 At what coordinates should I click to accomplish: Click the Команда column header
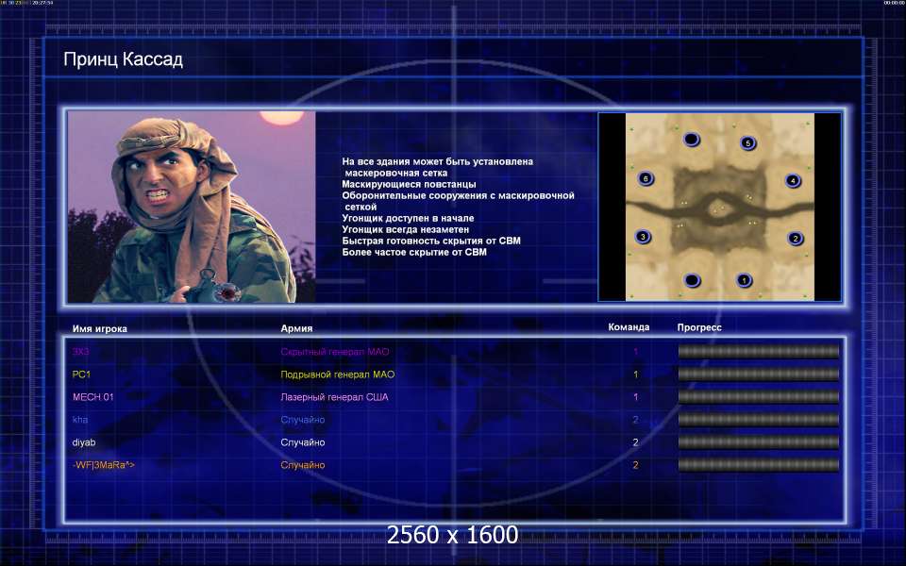click(x=629, y=327)
